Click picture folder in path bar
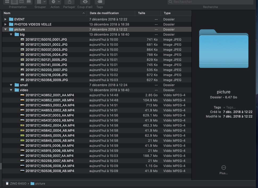The width and height of the screenshot is (258, 188). click(38, 183)
